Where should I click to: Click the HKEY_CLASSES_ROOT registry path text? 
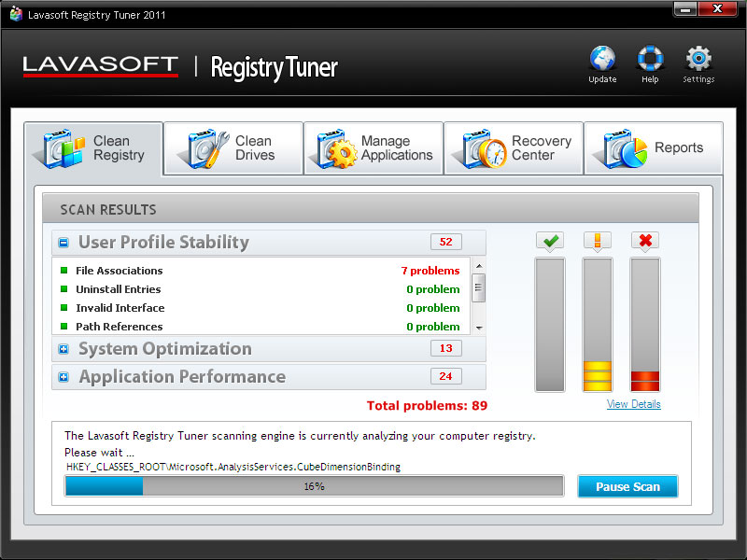click(x=233, y=467)
